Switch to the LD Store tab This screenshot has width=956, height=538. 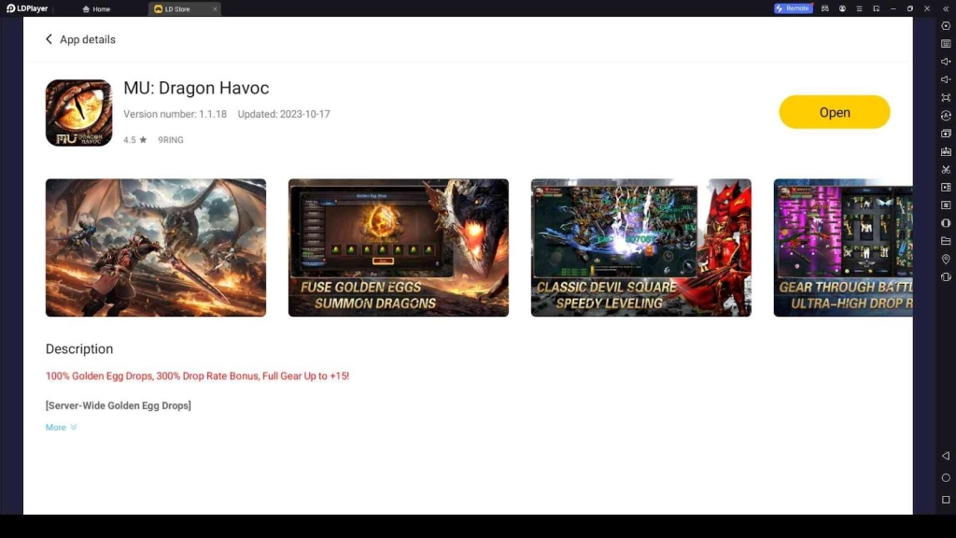pyautogui.click(x=176, y=9)
